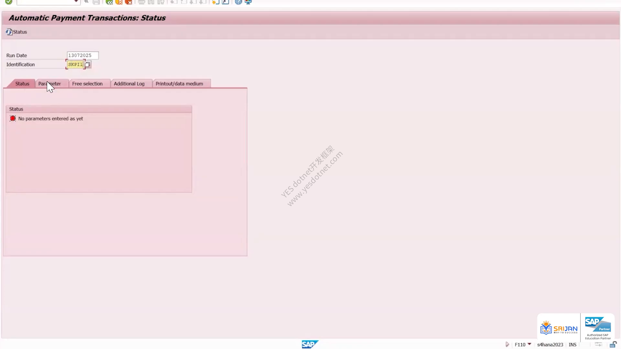Click the blue lock icon in status bar
Viewport: 621px width, 349px height.
[x=613, y=344]
